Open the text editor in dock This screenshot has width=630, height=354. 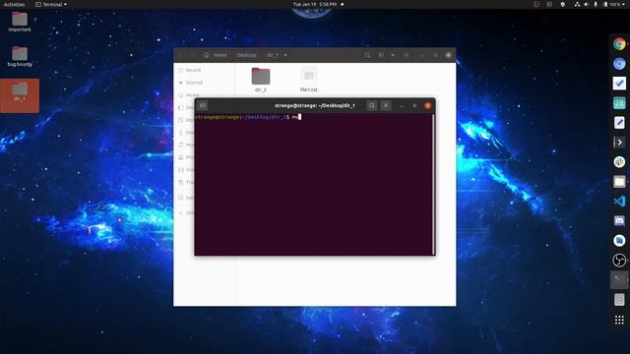click(619, 122)
